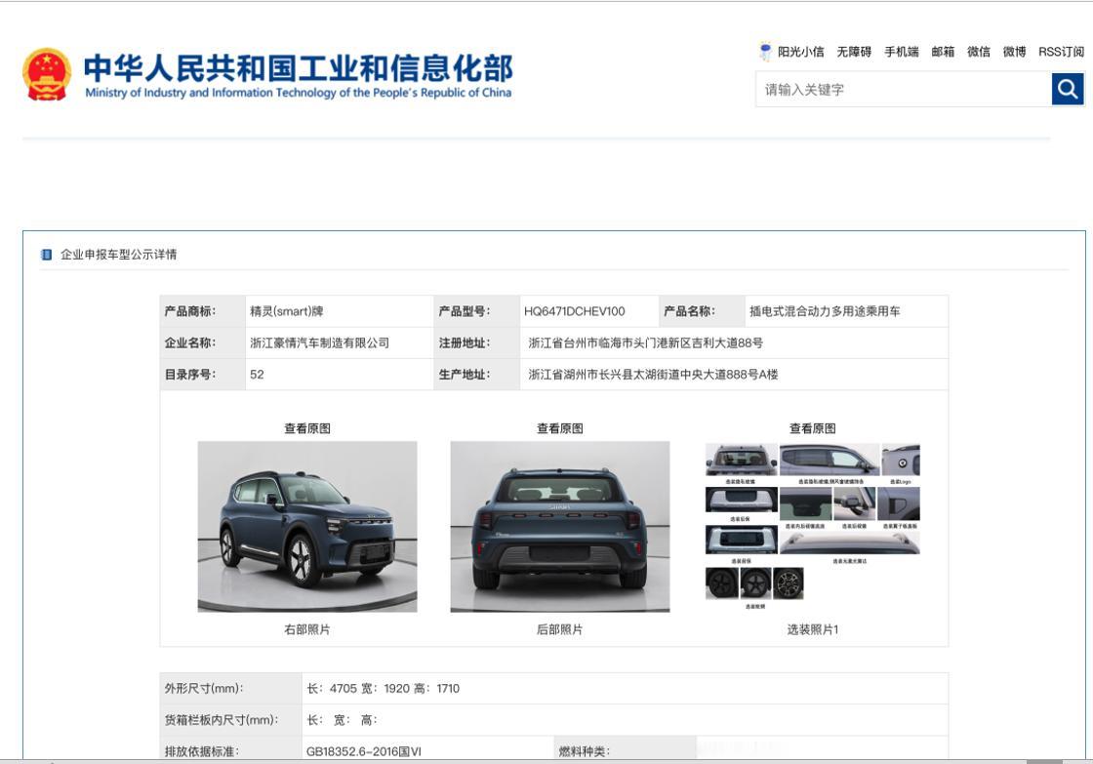Click the 货箱栏板内尺寸(mm) label cell
Image resolution: width=1093 pixels, height=764 pixels.
pos(230,720)
